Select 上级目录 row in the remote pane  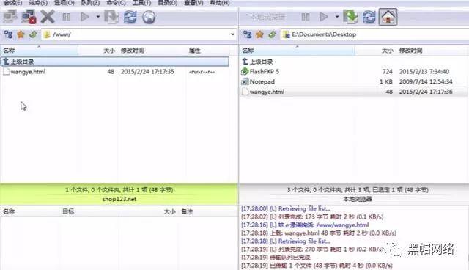click(115, 62)
